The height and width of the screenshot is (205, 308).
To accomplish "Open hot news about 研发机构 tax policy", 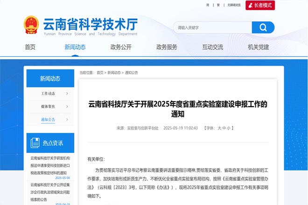I will 50,165.
